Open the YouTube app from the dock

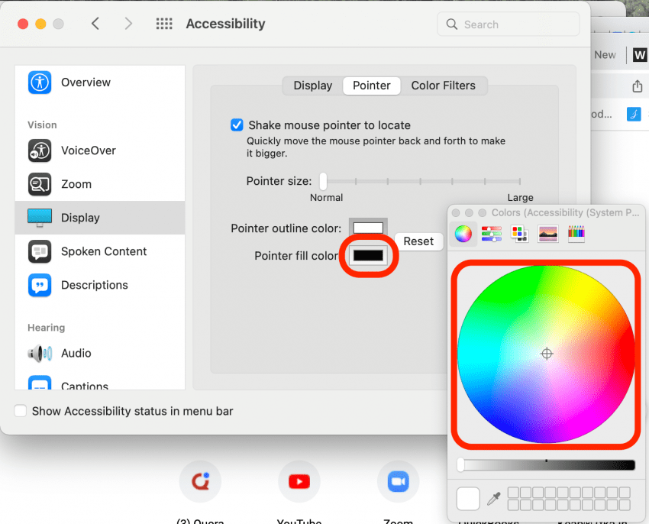tap(299, 481)
